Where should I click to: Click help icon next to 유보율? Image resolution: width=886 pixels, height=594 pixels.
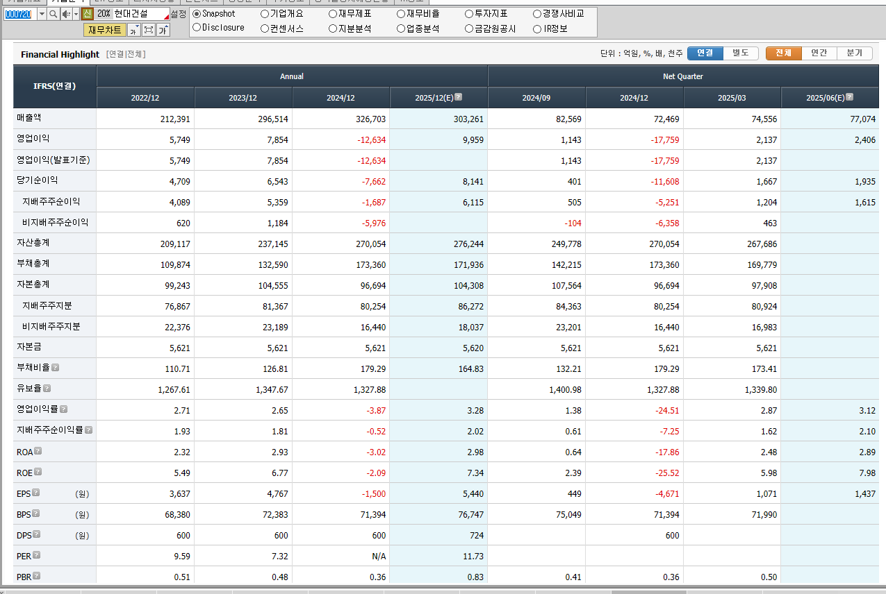[47, 389]
